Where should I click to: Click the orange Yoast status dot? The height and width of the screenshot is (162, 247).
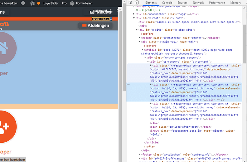tap(39, 3)
